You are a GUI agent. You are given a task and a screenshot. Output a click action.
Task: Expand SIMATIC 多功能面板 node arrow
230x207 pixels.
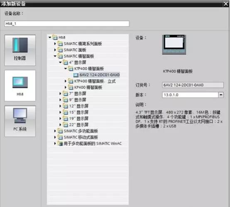click(55, 131)
